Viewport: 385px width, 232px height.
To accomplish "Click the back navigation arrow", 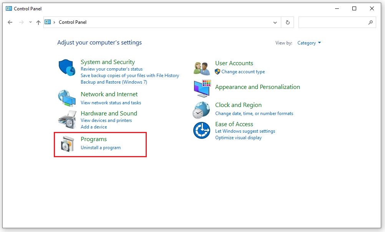I will click(x=10, y=22).
